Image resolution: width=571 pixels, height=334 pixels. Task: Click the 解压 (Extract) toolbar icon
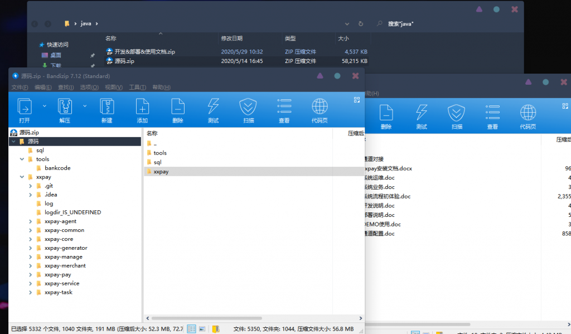pos(65,107)
